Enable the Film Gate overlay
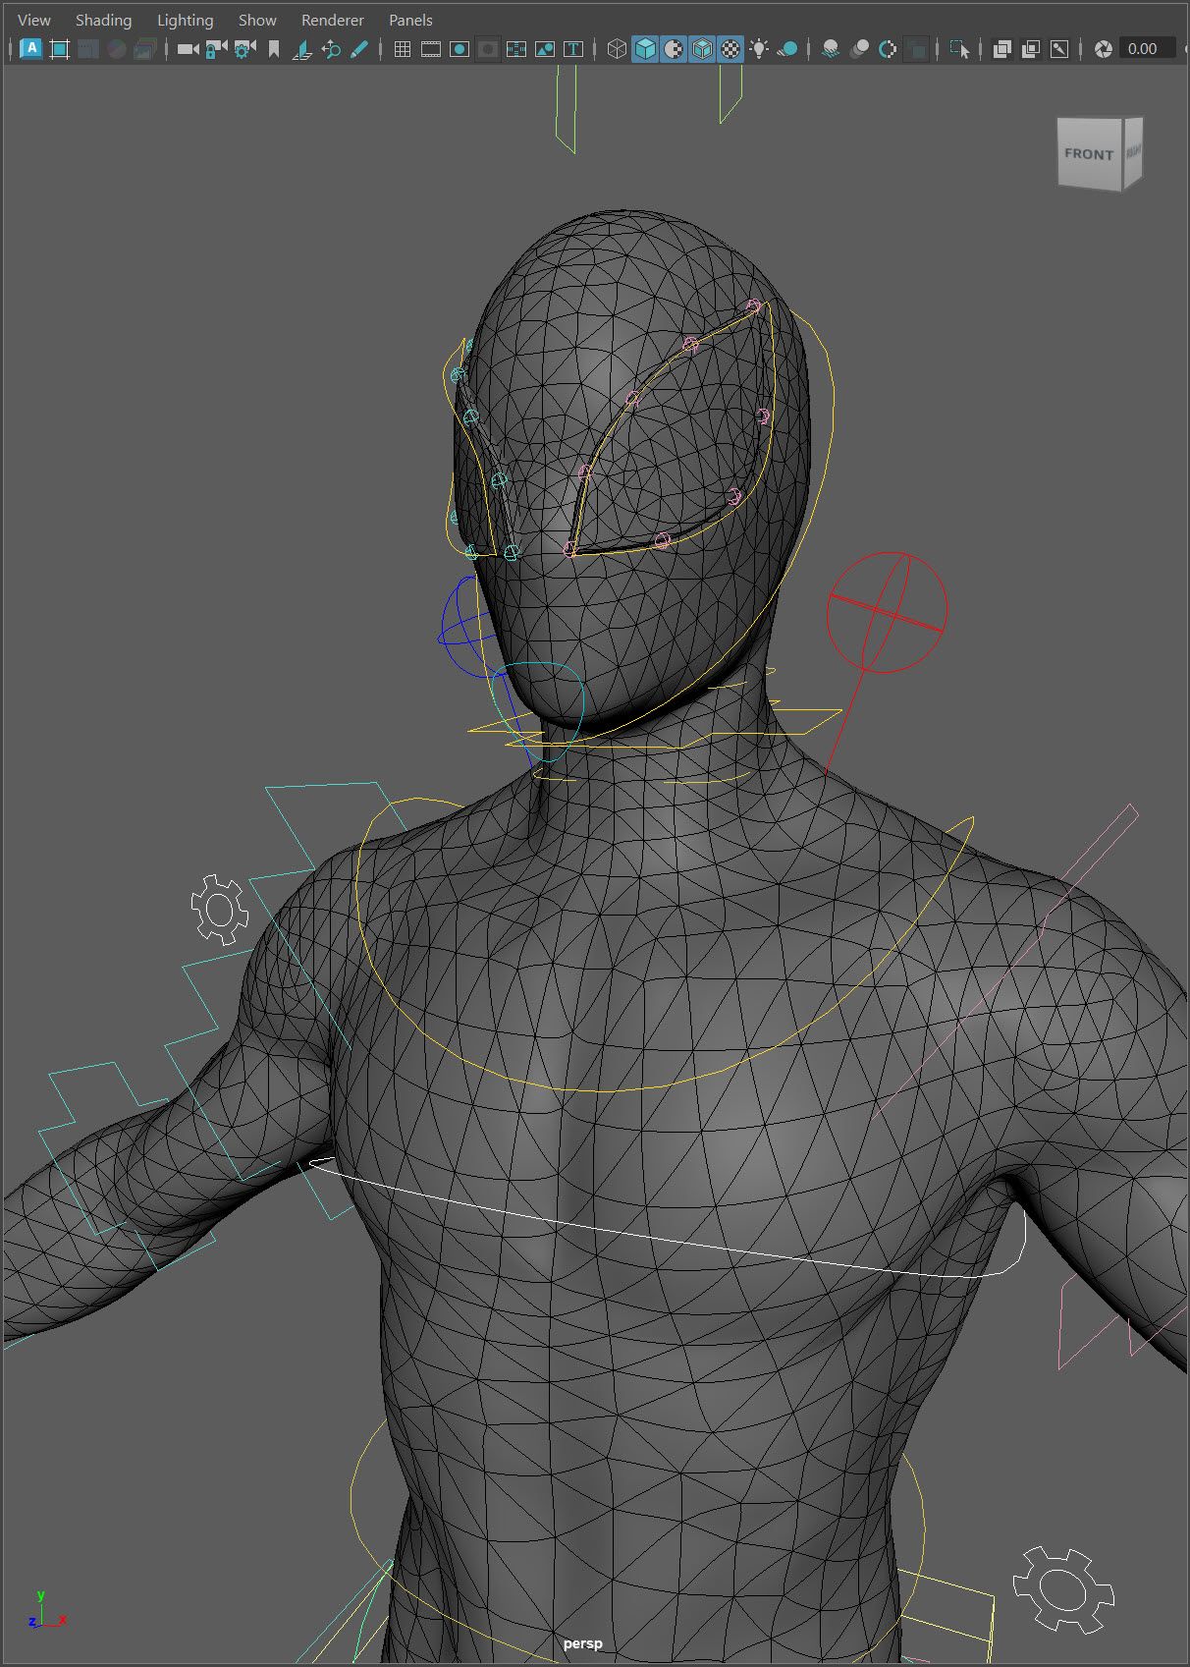Image resolution: width=1190 pixels, height=1667 pixels. 431,48
